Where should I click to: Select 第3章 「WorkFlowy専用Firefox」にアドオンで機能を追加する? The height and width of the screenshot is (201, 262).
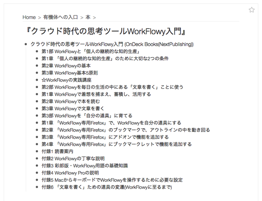click(105, 137)
